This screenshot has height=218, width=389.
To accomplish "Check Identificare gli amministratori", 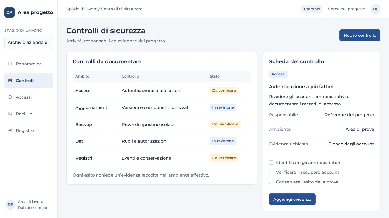I will [x=271, y=163].
